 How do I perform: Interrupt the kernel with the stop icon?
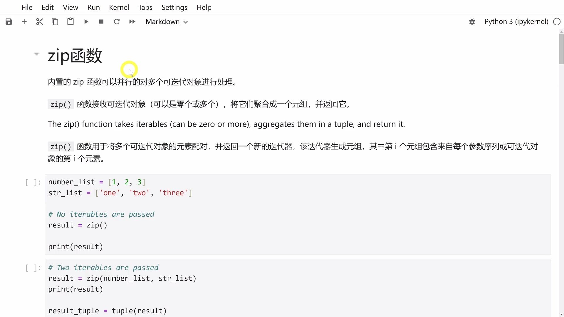coord(101,22)
